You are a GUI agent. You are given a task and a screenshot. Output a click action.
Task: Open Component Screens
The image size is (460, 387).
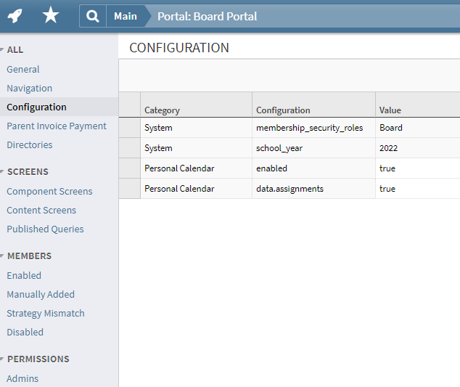pos(49,191)
